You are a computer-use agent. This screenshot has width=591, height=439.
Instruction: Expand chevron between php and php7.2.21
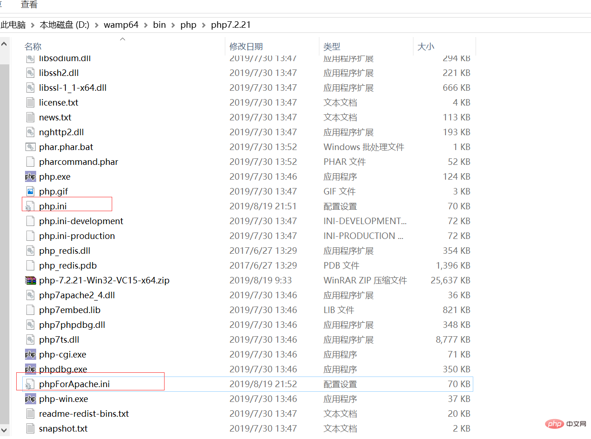(x=203, y=25)
